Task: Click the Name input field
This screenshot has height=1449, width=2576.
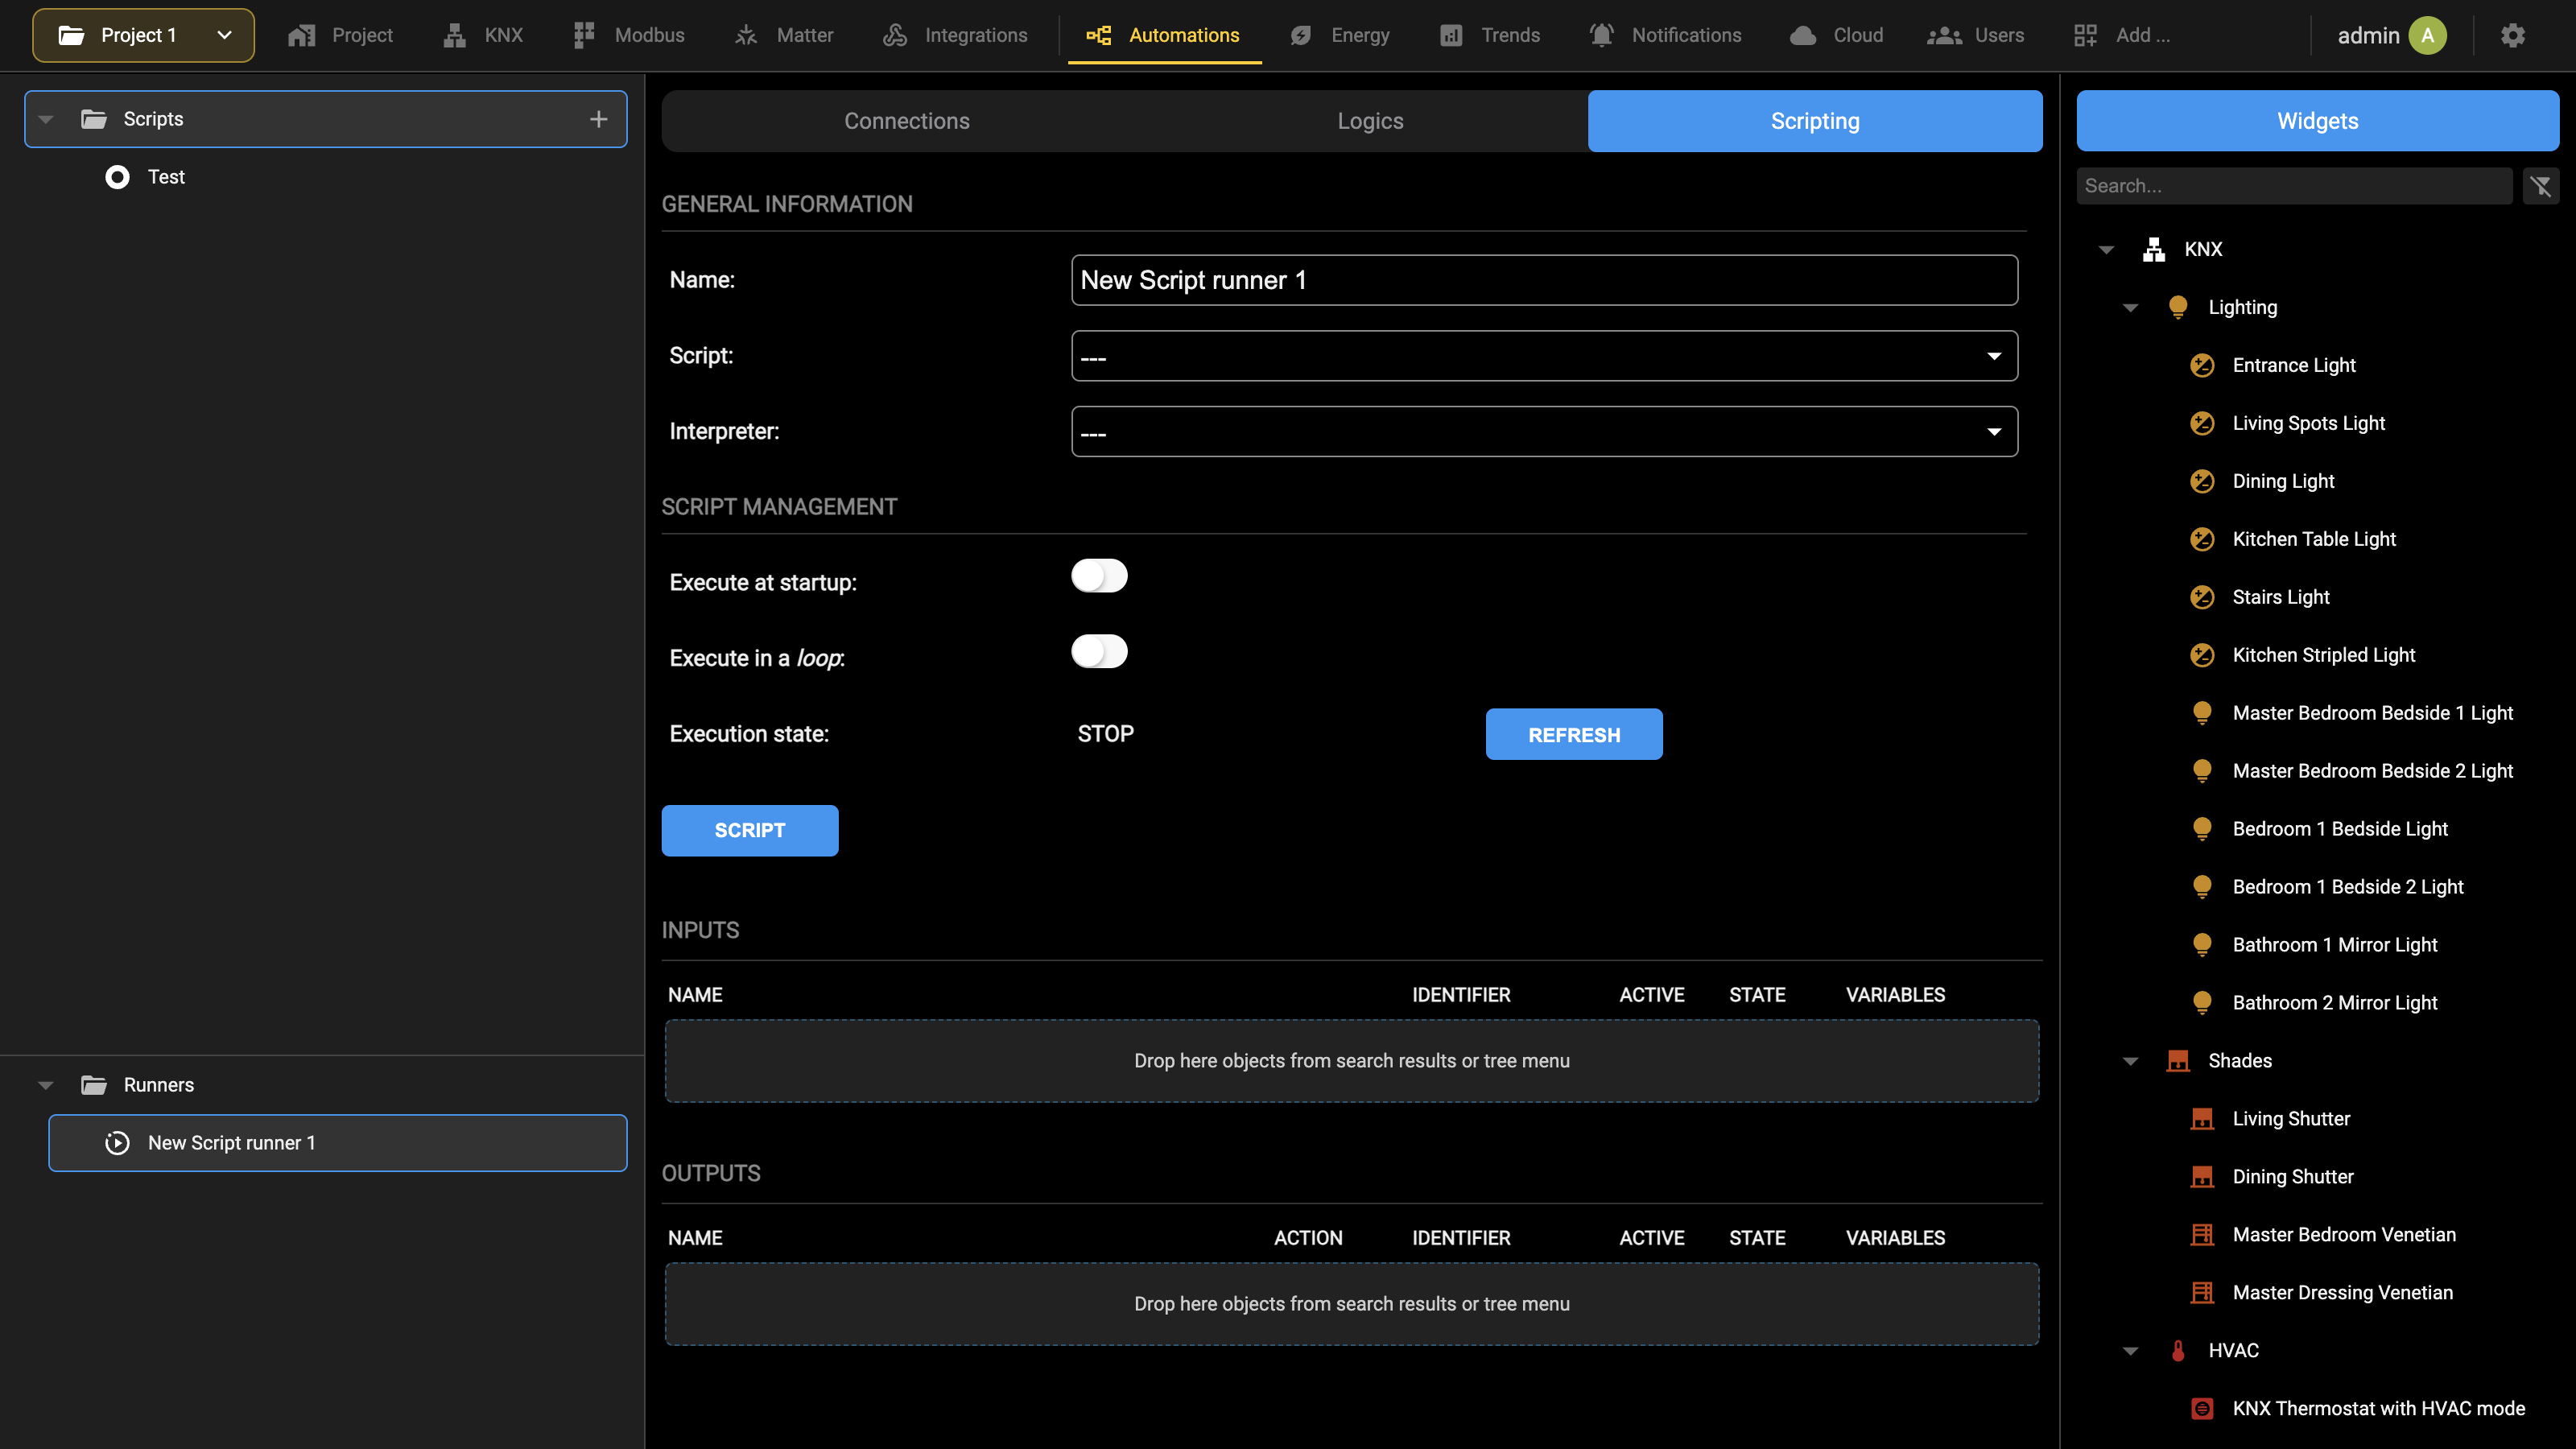Action: tap(1544, 280)
